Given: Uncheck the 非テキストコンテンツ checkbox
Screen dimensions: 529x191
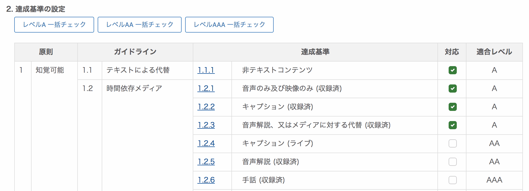Looking at the screenshot, I should point(452,70).
